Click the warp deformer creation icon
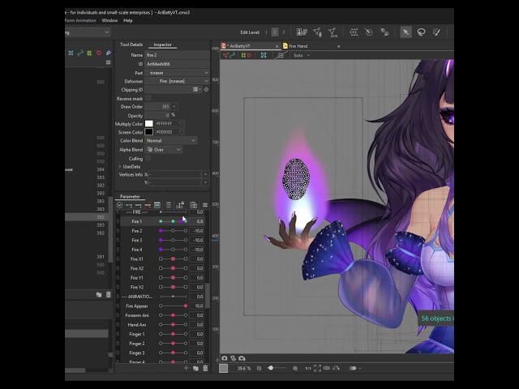 tap(354, 32)
